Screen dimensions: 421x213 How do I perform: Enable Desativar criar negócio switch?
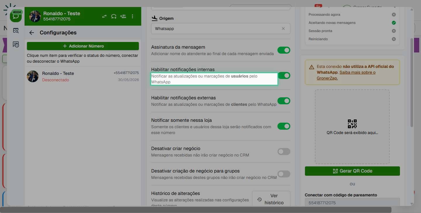(284, 152)
